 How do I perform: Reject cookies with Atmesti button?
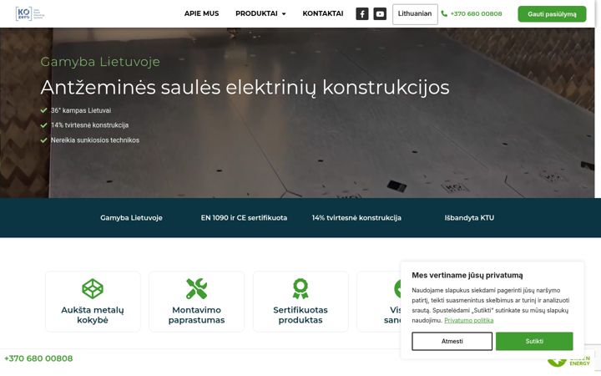tap(452, 341)
